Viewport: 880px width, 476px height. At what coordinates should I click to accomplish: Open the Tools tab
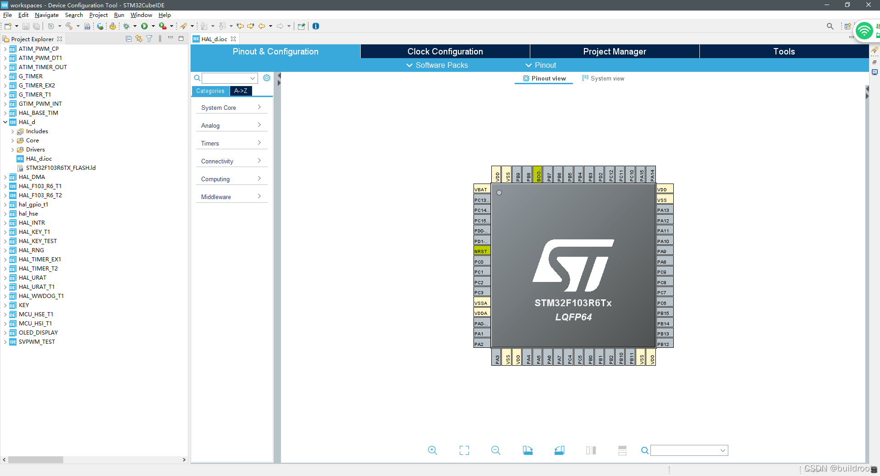[784, 51]
